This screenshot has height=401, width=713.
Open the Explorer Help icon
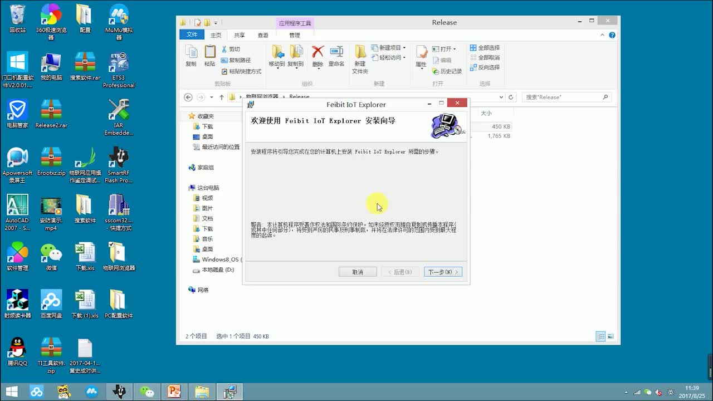612,35
